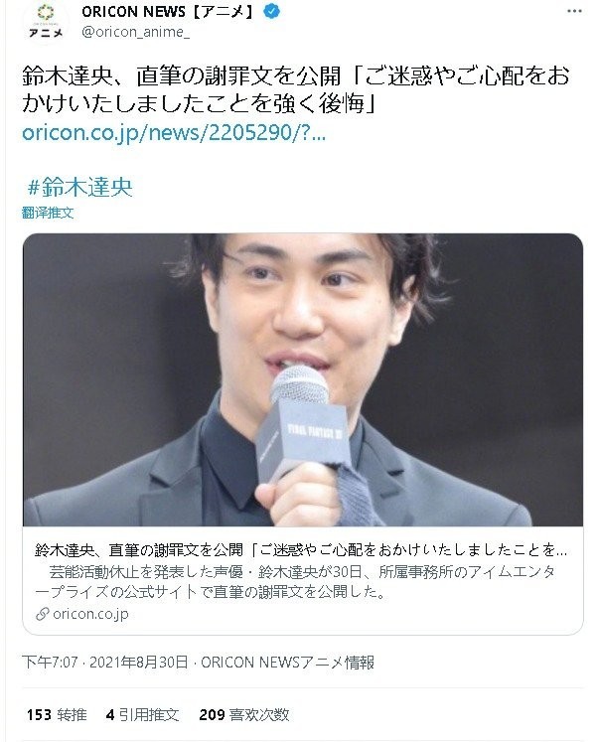Open the oricon.co.jp domain in the card
Viewport: 599px width, 742px height.
click(x=90, y=614)
